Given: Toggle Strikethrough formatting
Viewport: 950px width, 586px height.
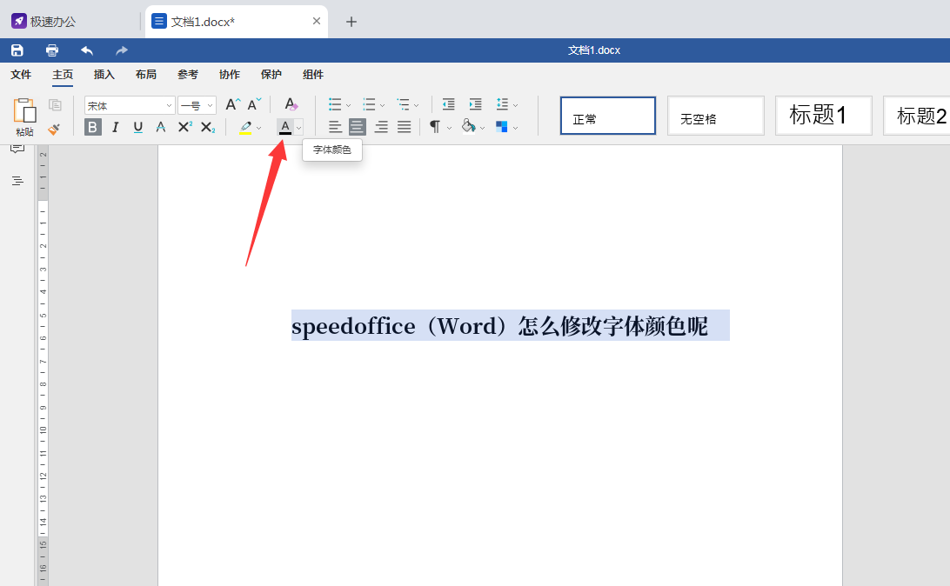Looking at the screenshot, I should tap(161, 127).
